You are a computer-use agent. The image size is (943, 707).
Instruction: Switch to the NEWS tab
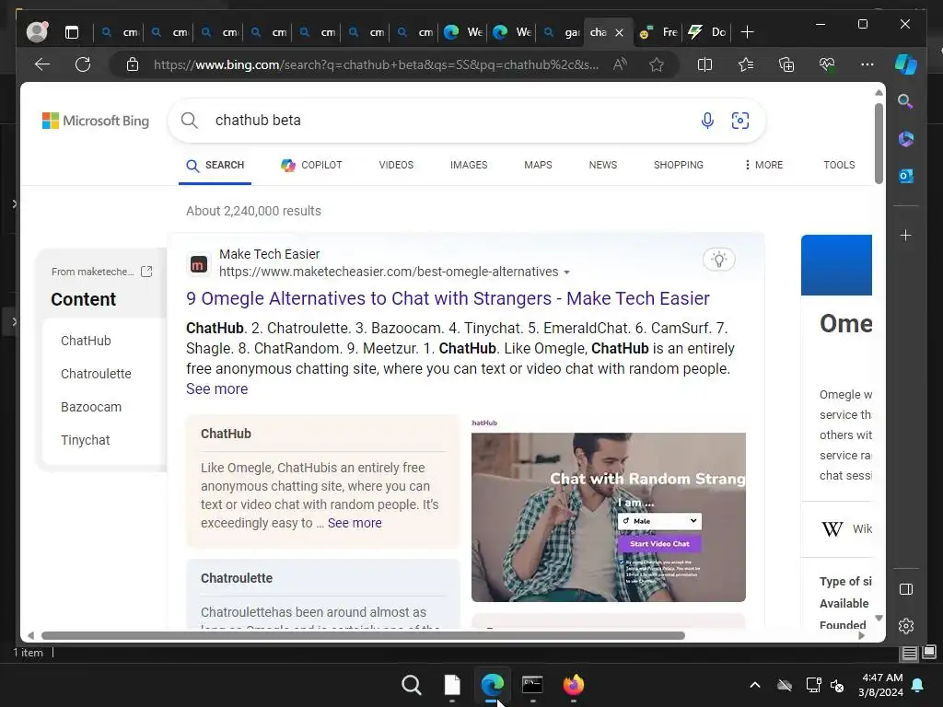[x=602, y=165]
